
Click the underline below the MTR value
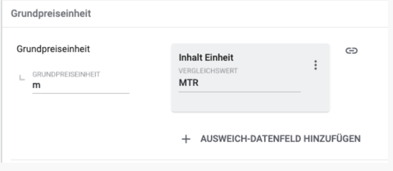pyautogui.click(x=239, y=92)
